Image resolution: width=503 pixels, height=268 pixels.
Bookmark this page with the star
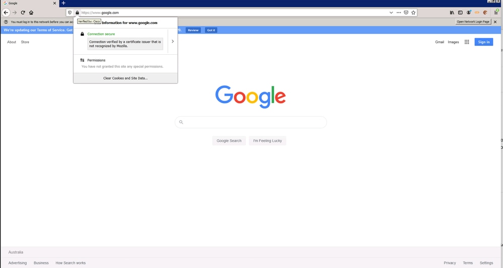click(x=413, y=13)
